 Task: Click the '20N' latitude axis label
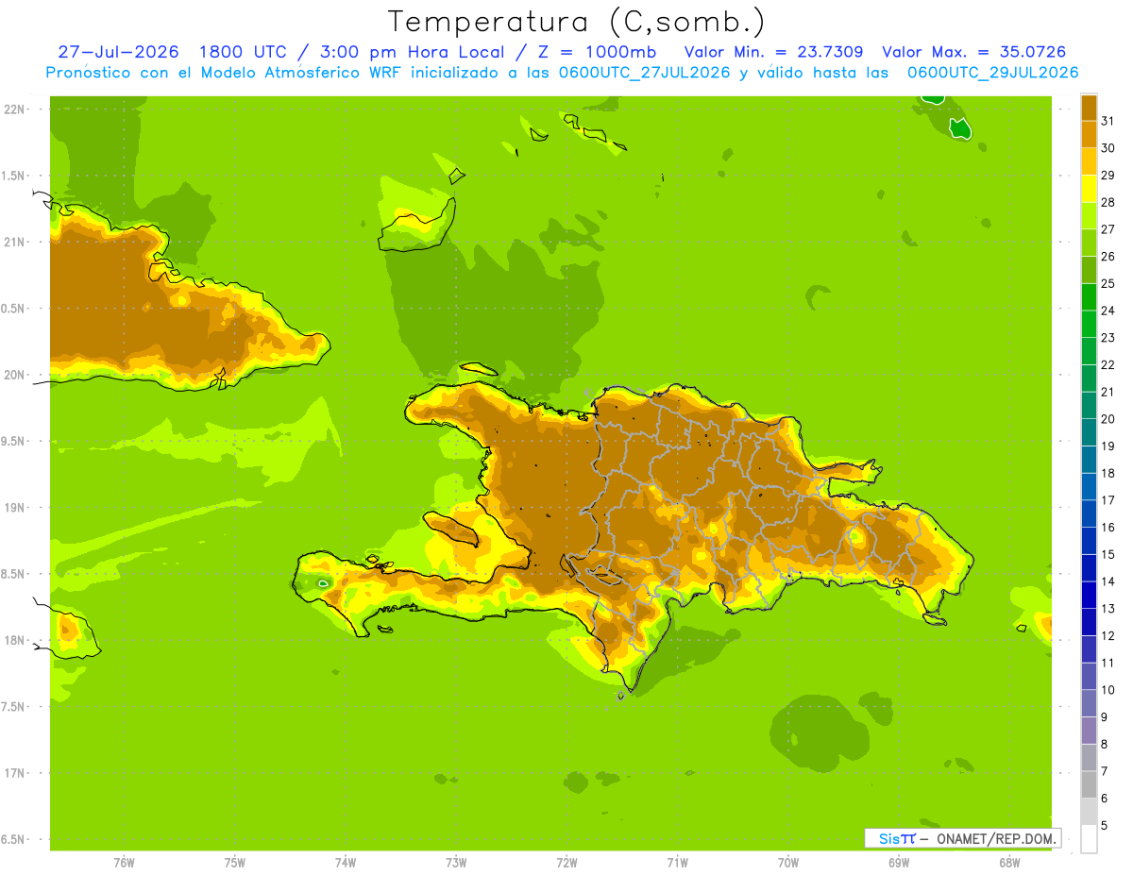14,375
